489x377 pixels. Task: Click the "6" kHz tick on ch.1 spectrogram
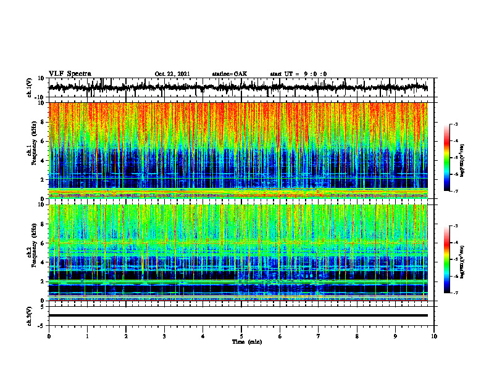click(x=43, y=141)
